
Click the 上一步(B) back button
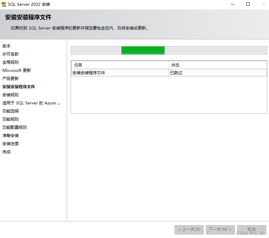click(189, 230)
